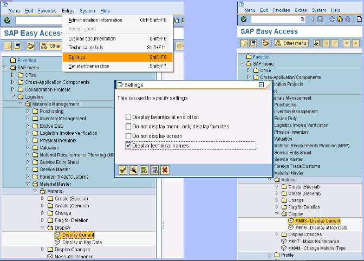The image size is (364, 261).
Task: Choose Technical details menu entry
Action: click(x=118, y=48)
